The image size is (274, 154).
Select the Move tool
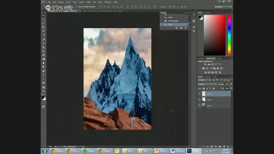click(x=44, y=15)
